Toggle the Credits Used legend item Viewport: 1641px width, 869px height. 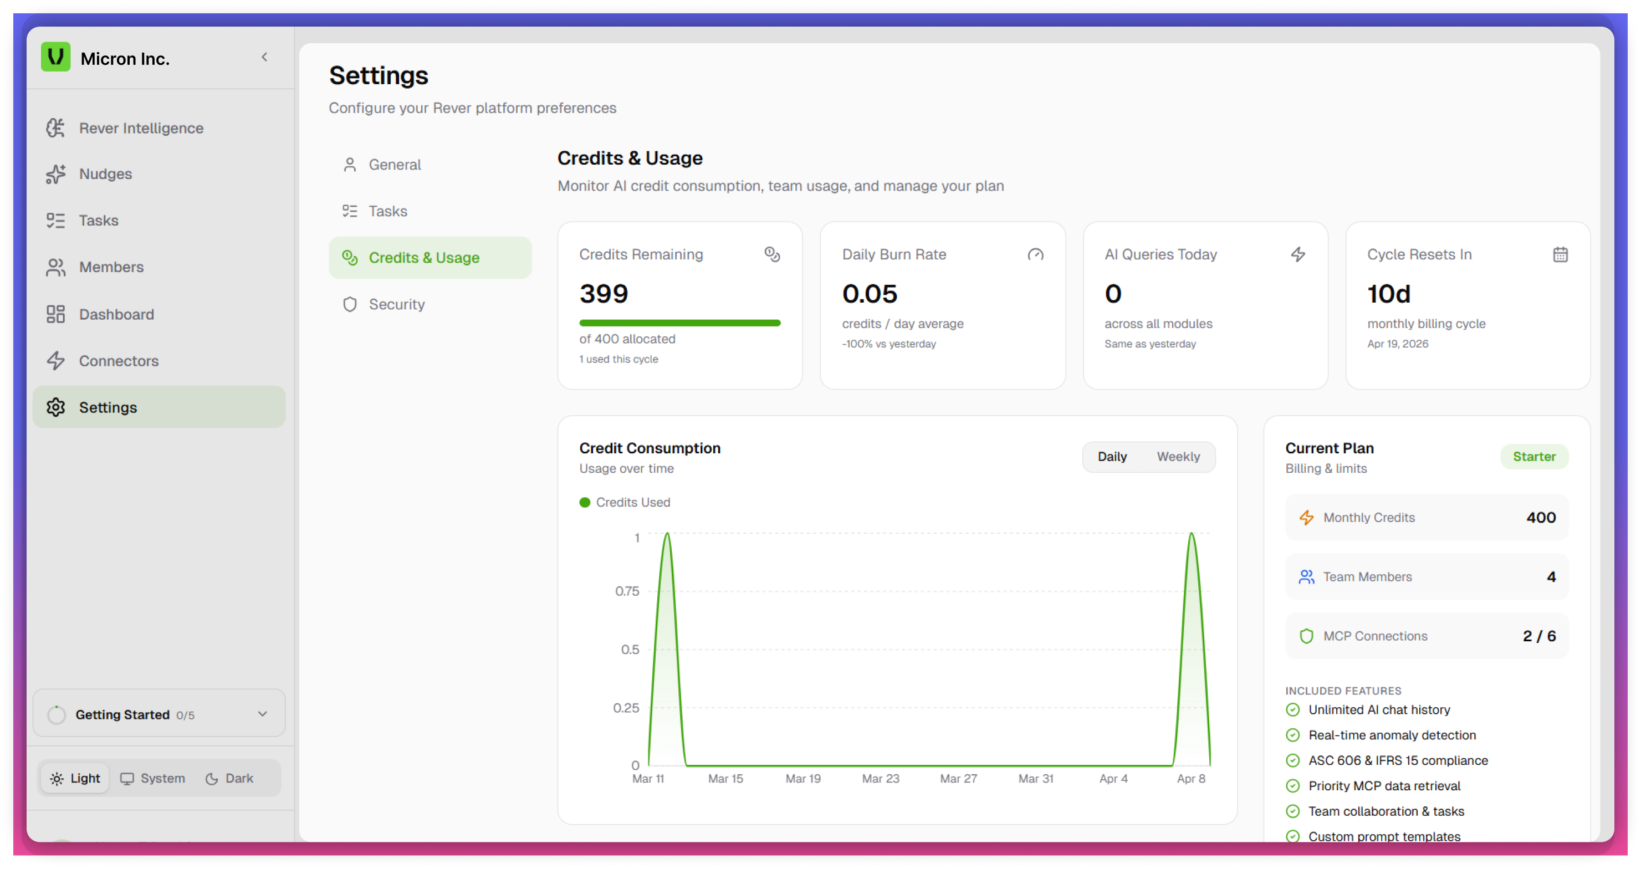[625, 502]
